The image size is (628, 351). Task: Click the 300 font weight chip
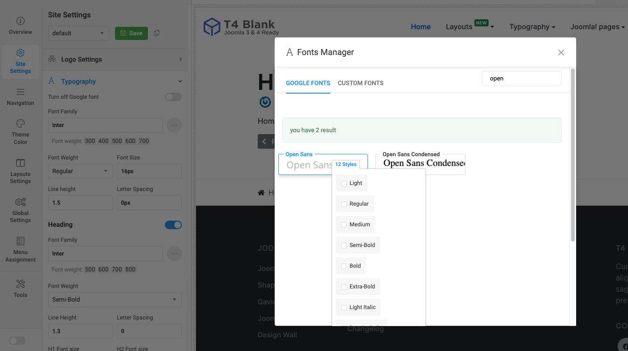[90, 141]
